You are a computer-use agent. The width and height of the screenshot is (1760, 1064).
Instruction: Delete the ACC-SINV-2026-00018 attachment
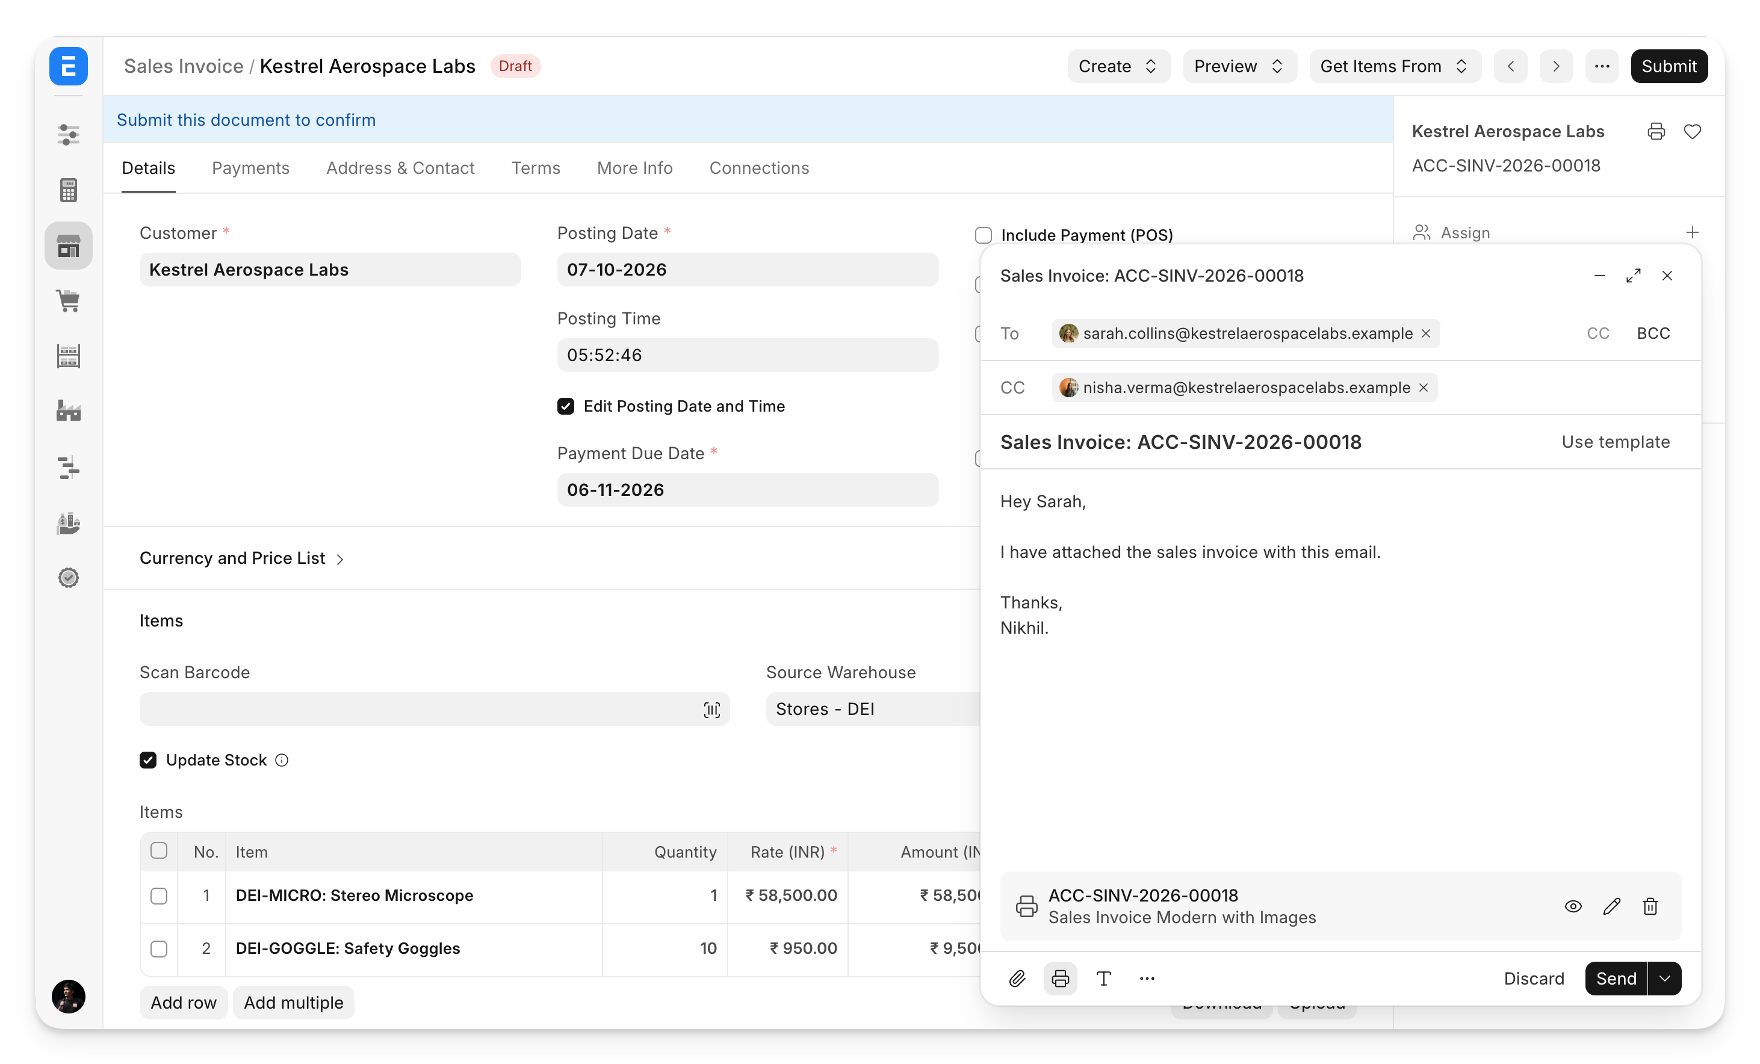coord(1650,906)
